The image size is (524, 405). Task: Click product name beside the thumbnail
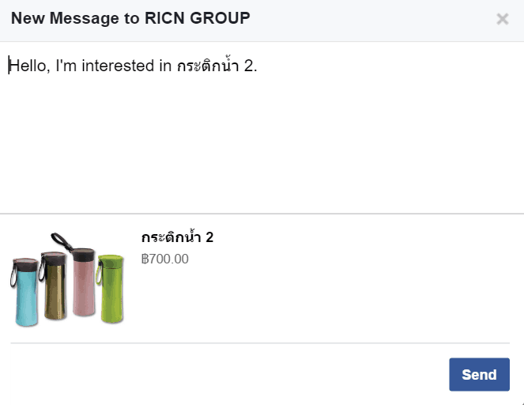click(177, 237)
